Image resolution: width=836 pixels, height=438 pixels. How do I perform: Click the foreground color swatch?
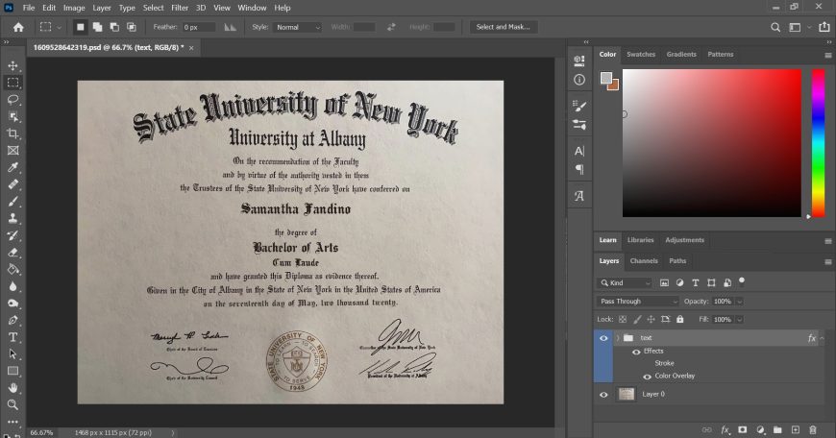pos(606,78)
